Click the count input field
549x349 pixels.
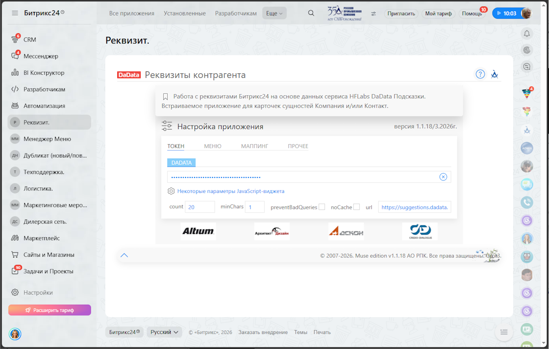200,207
